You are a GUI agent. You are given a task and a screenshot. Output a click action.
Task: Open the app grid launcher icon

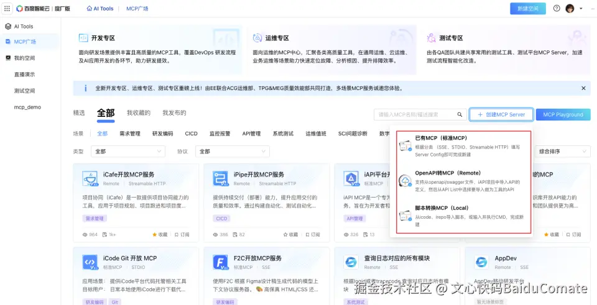point(7,8)
